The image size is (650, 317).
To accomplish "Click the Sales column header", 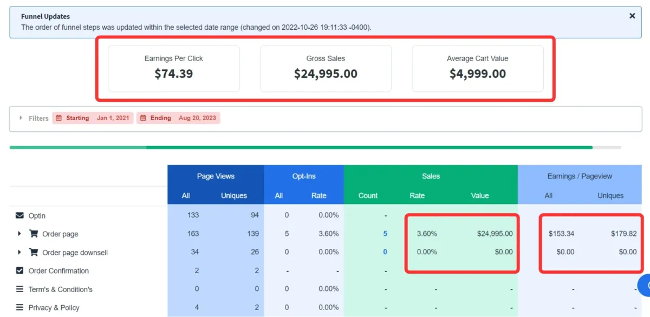I will tap(431, 176).
